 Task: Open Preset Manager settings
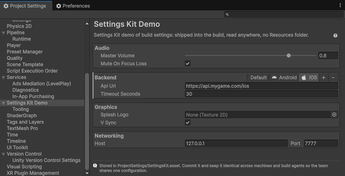pyautogui.click(x=25, y=52)
